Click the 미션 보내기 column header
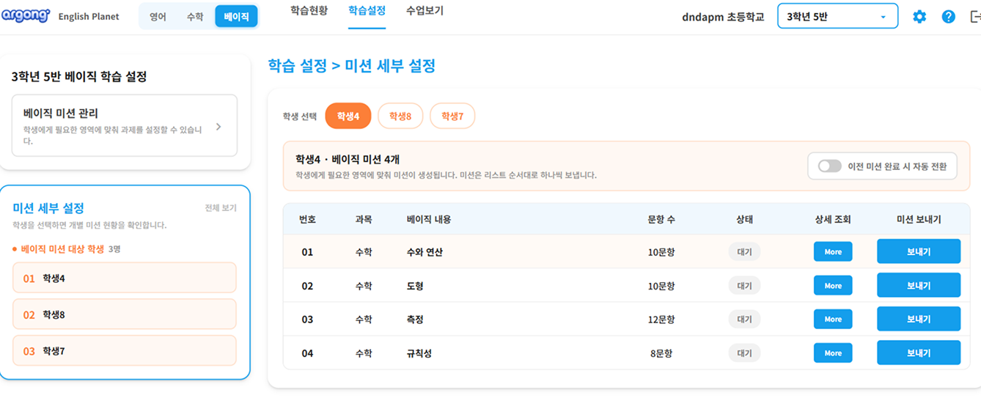The height and width of the screenshot is (398, 981). tap(919, 219)
